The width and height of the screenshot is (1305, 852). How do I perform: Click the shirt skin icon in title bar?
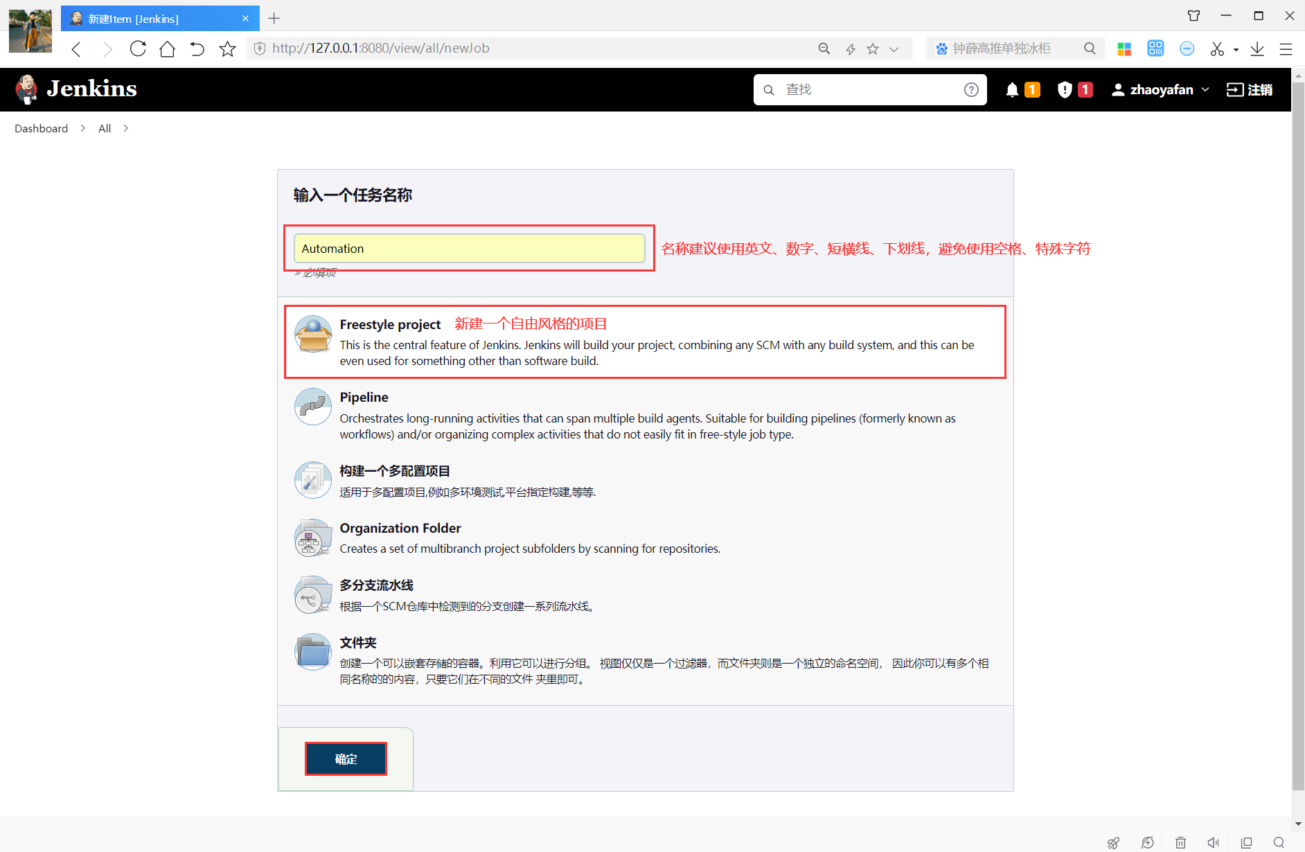1193,15
